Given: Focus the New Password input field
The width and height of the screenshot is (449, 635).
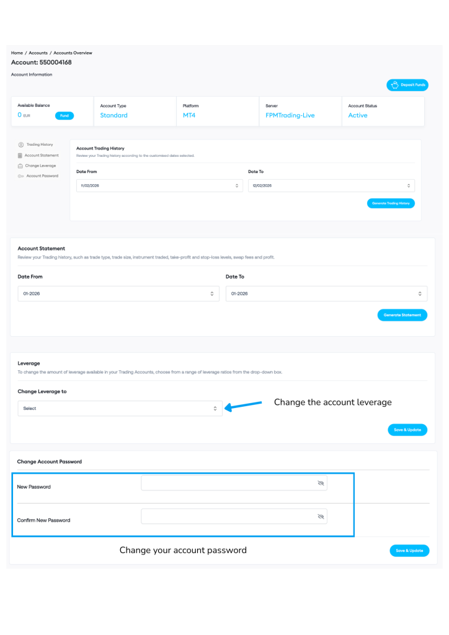Looking at the screenshot, I should tap(228, 482).
